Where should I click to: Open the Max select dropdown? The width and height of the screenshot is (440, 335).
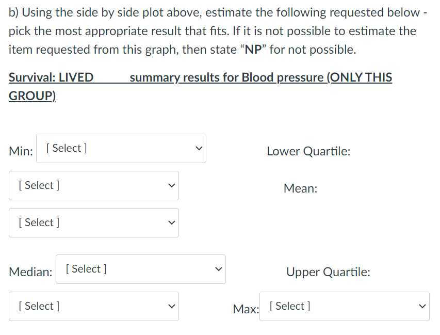point(344,306)
